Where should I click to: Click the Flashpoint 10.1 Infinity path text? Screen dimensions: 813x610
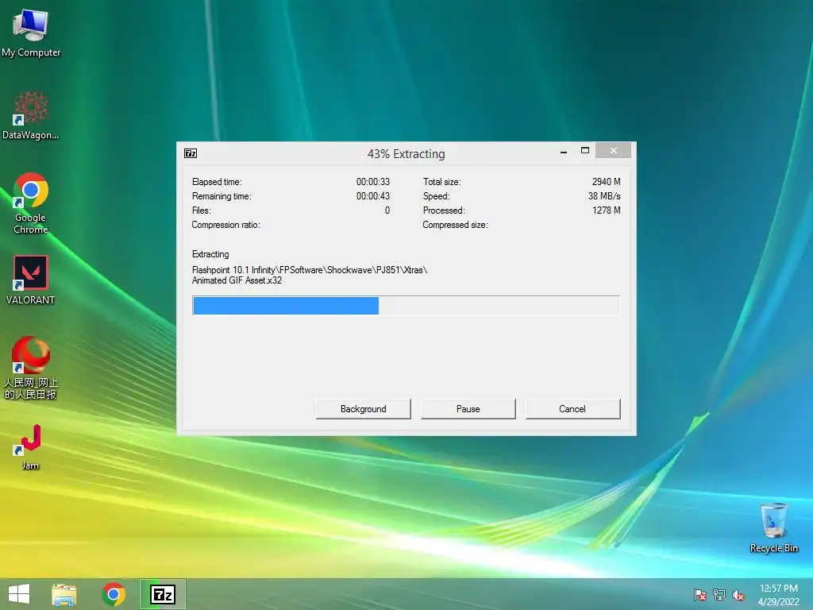tap(310, 270)
